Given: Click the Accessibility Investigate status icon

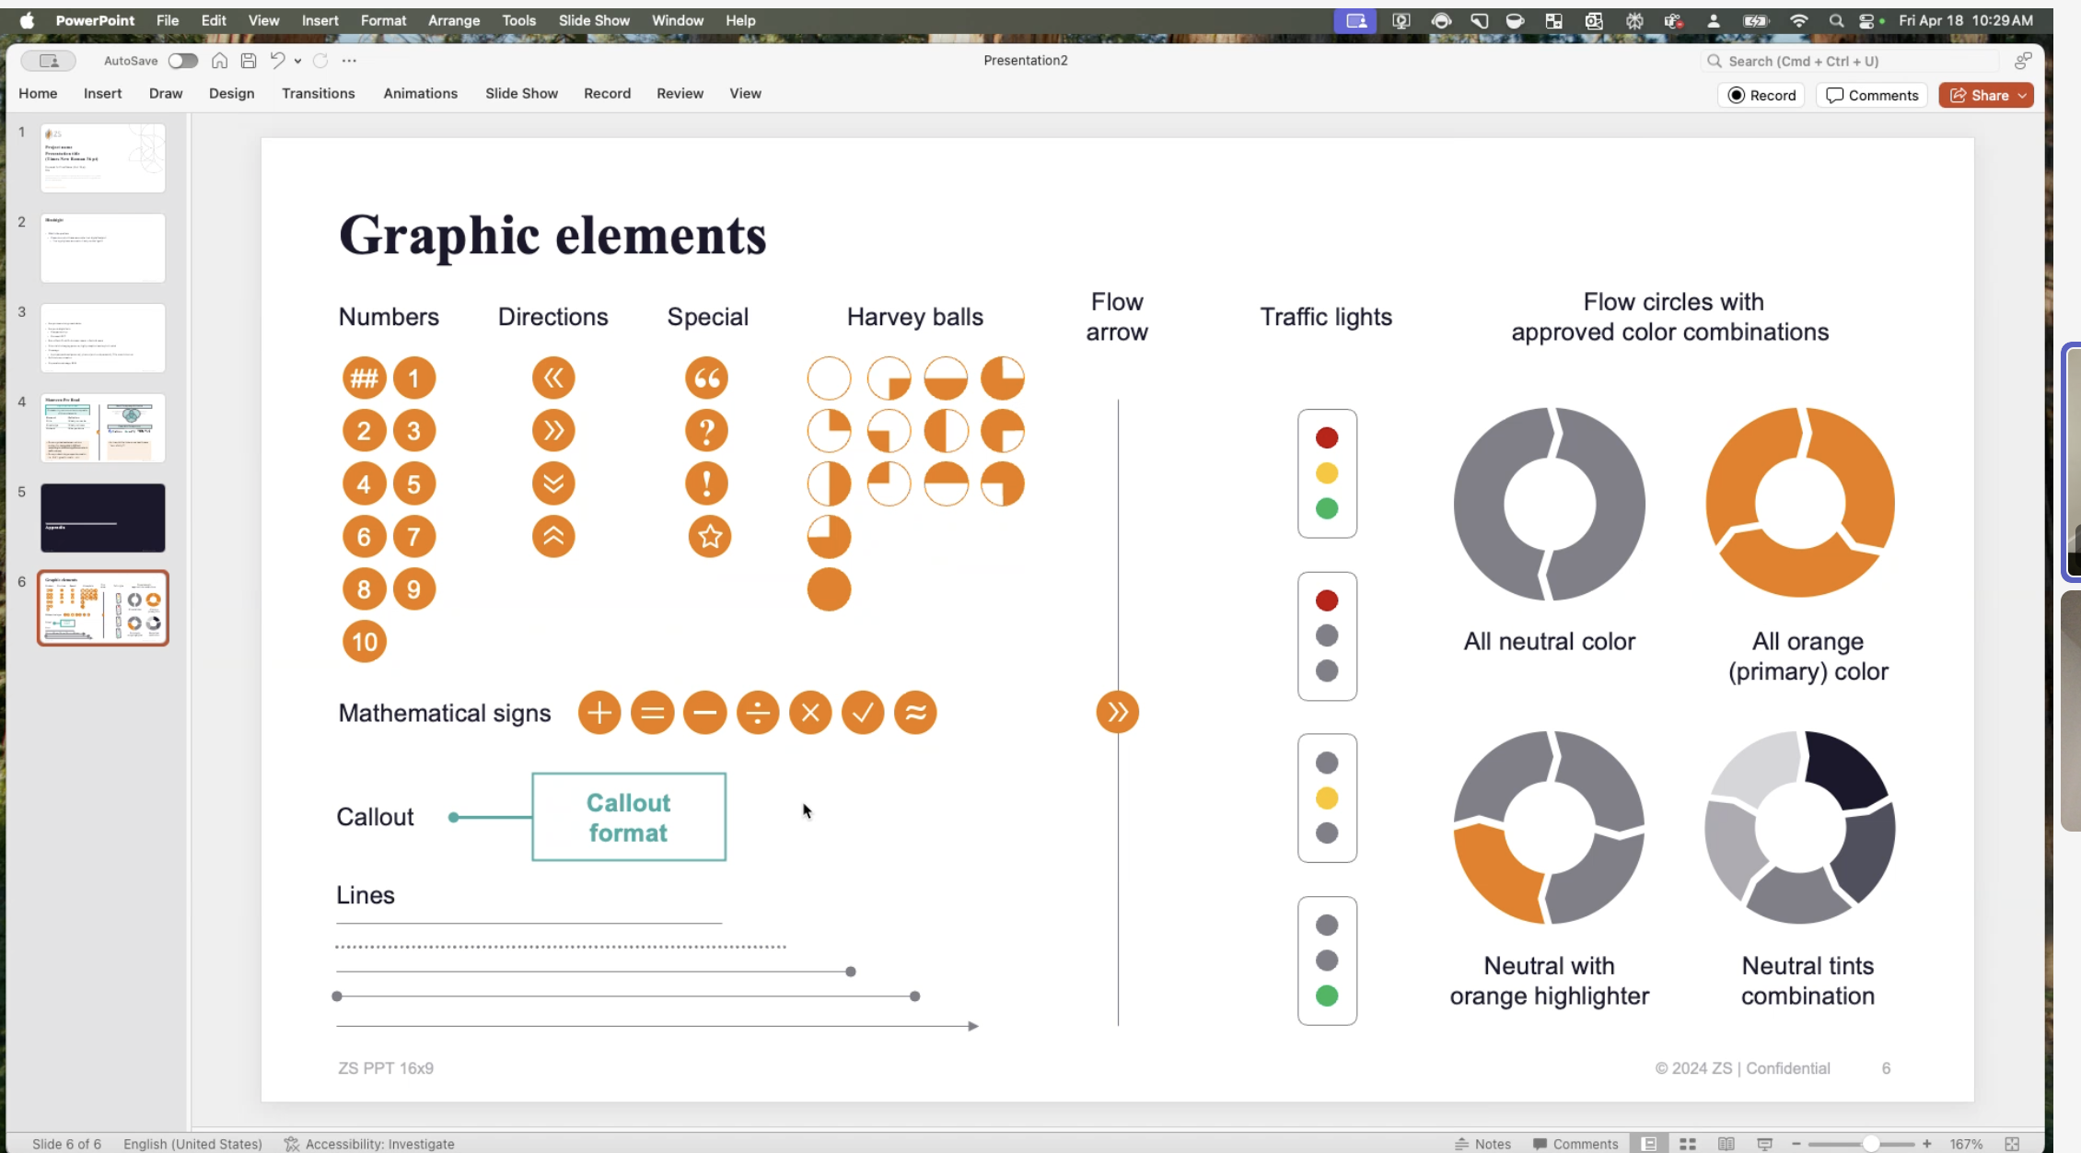Looking at the screenshot, I should [369, 1144].
